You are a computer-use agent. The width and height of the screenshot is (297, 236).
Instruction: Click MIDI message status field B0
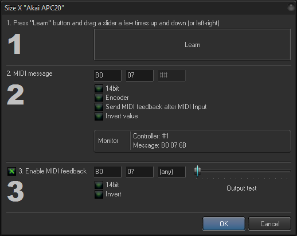click(108, 75)
